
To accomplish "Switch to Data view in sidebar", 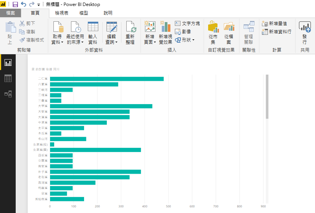I will [x=8, y=78].
